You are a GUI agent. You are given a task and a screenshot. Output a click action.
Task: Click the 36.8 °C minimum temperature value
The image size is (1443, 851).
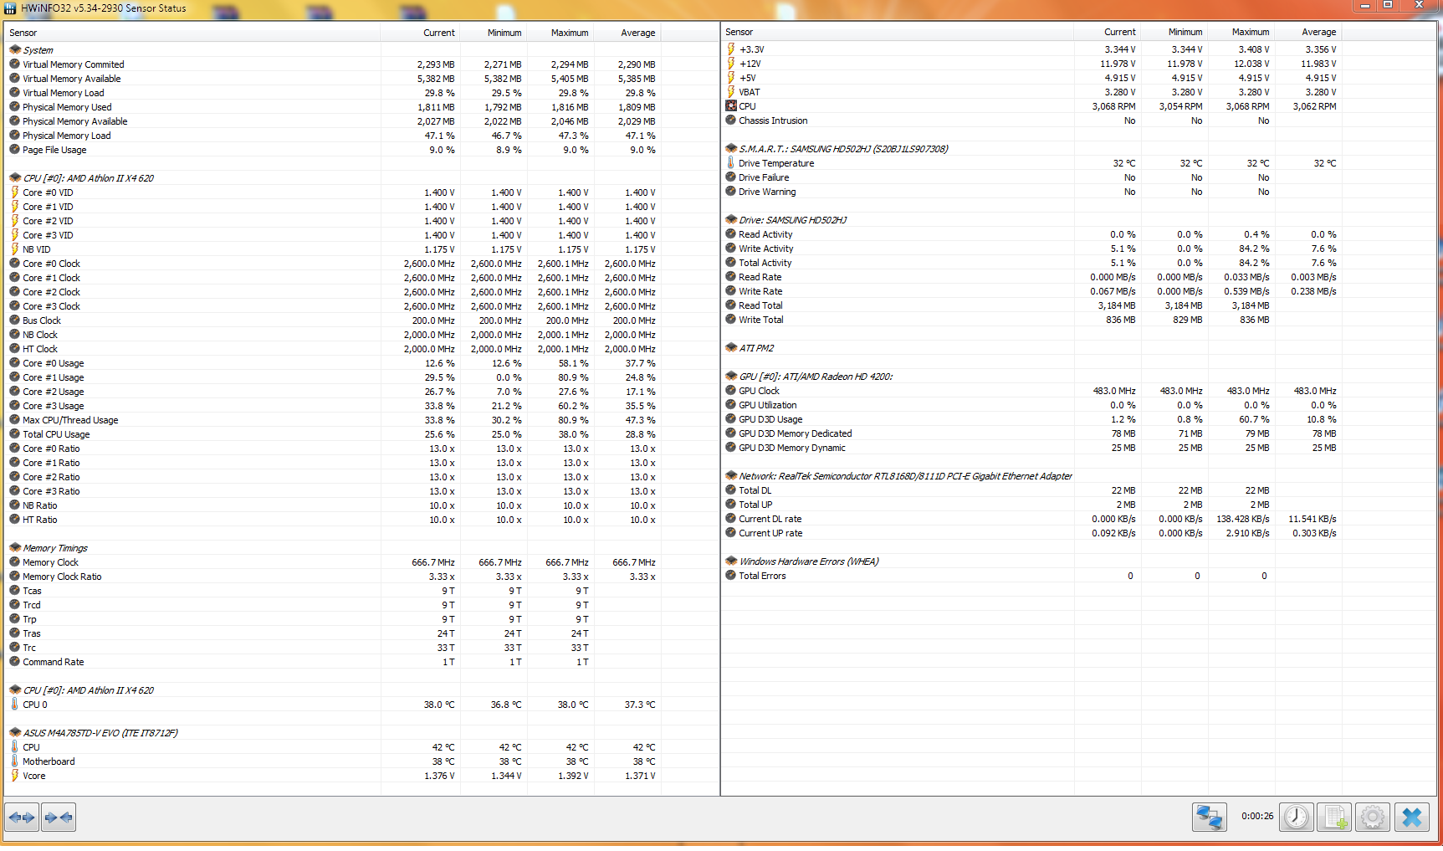506,705
